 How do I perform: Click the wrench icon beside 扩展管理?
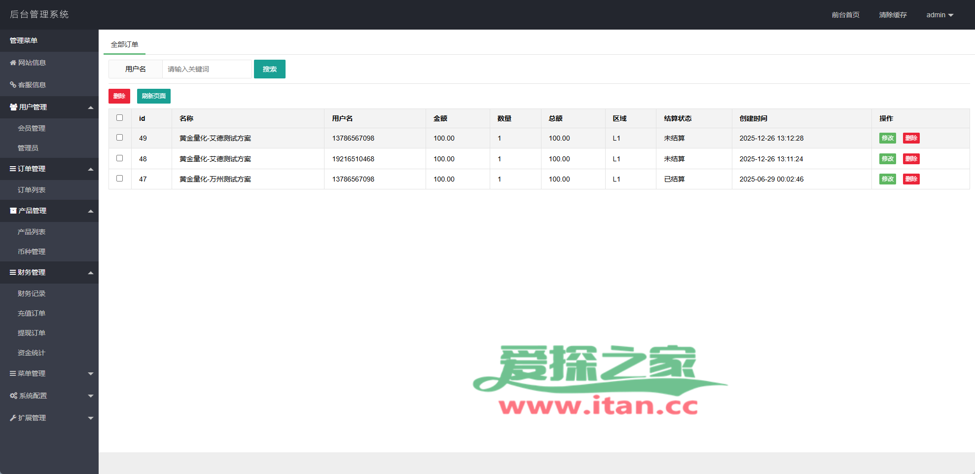tap(13, 418)
